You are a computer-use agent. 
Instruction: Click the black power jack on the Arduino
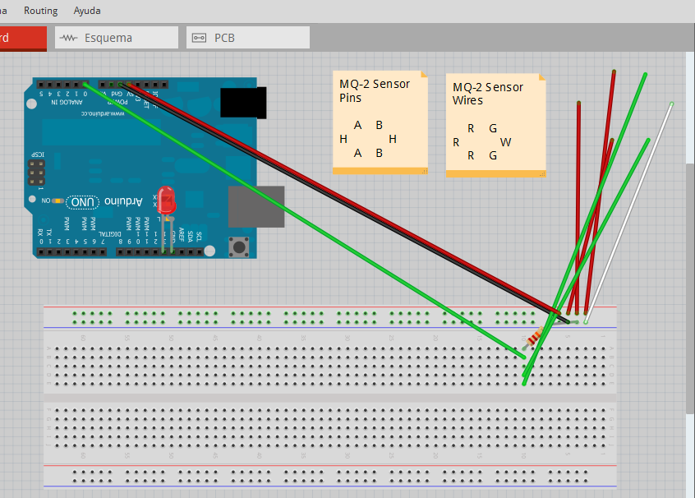point(242,101)
